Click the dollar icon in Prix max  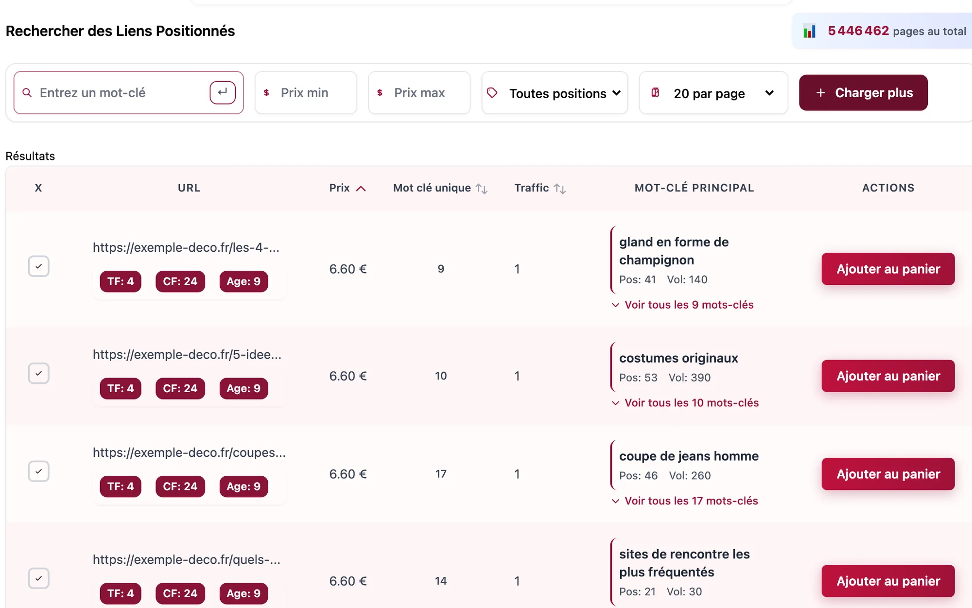380,92
